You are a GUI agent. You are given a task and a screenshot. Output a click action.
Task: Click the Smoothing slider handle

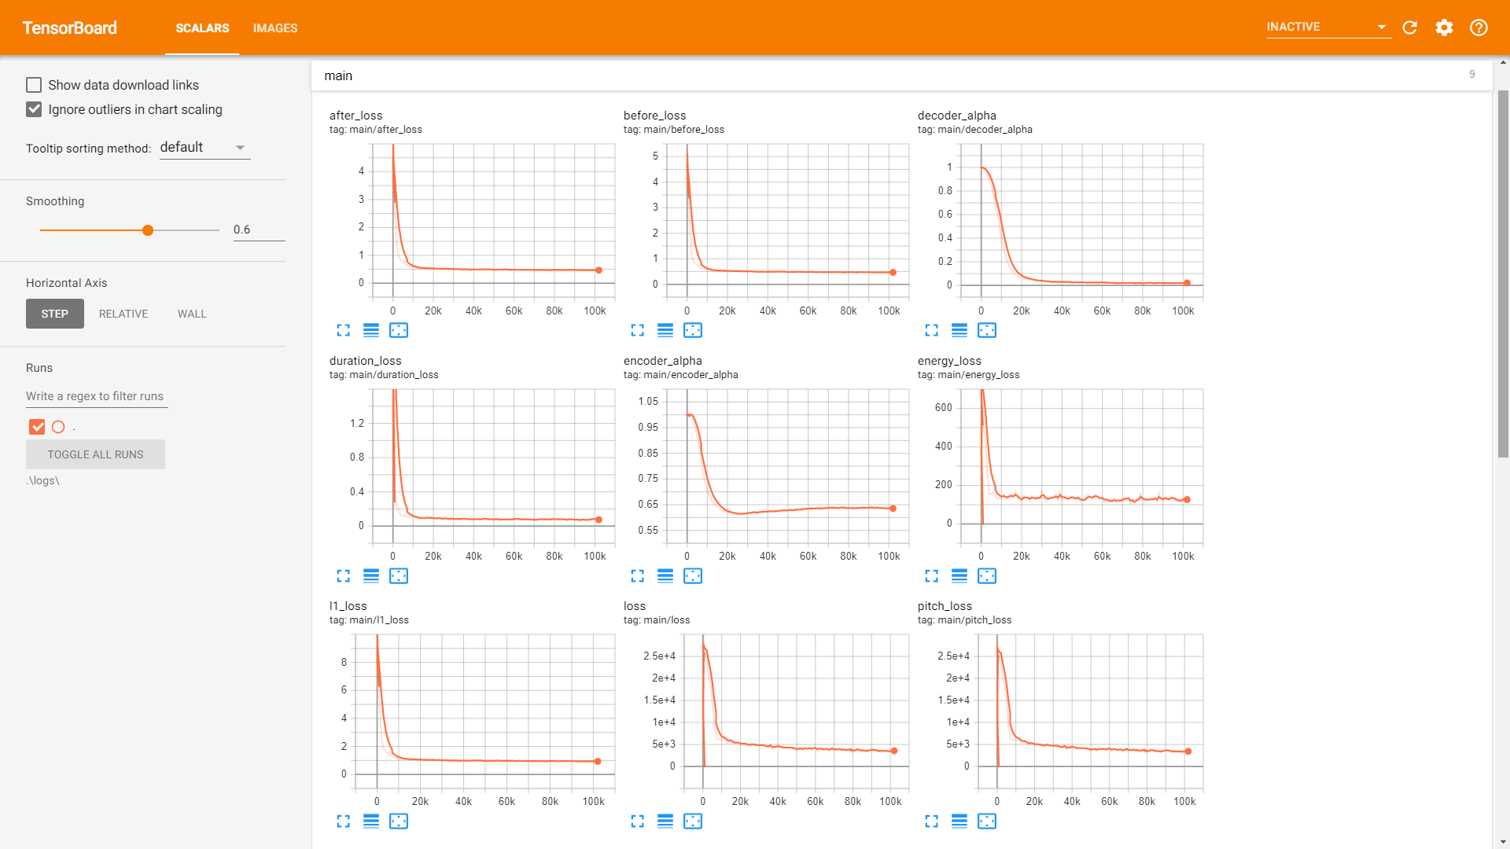coord(148,230)
